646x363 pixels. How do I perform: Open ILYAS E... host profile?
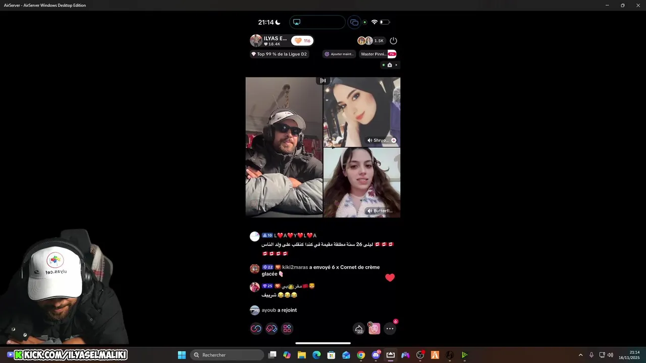pyautogui.click(x=270, y=41)
